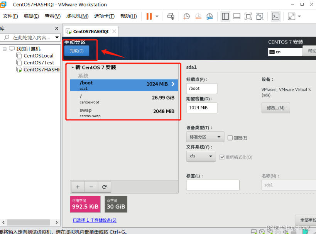
Task: Open the 选项卡(T) menu
Action: [x=105, y=16]
